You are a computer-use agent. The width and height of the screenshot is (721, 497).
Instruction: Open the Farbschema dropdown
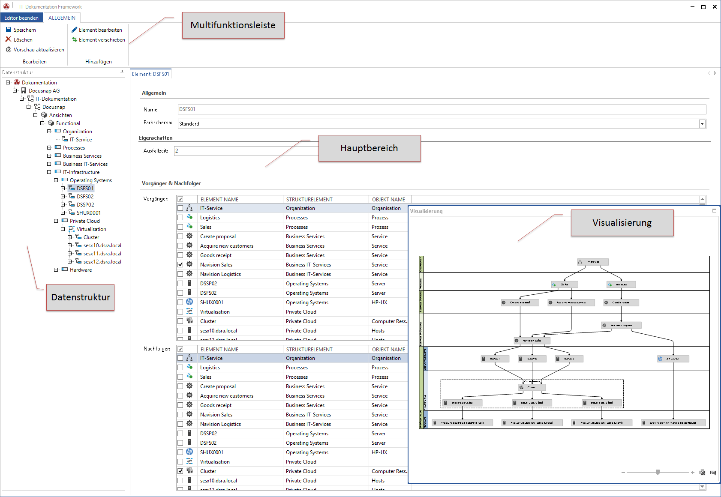(x=702, y=124)
